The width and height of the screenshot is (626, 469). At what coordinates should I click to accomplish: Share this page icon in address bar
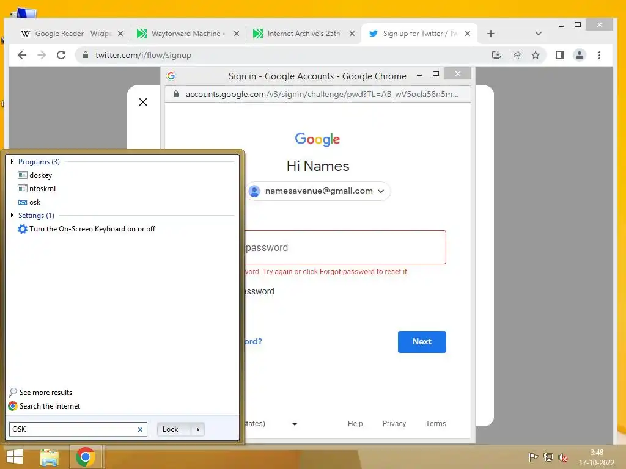point(516,55)
